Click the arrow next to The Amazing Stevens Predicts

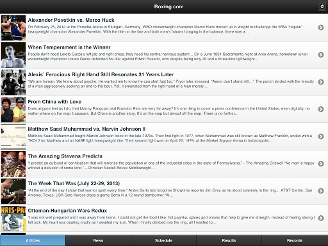[321, 163]
